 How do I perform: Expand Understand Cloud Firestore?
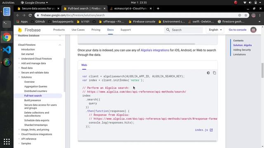coord(36,59)
